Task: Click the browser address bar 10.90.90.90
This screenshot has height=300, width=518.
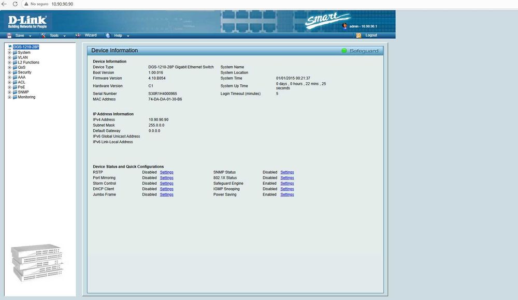Action: pos(62,4)
